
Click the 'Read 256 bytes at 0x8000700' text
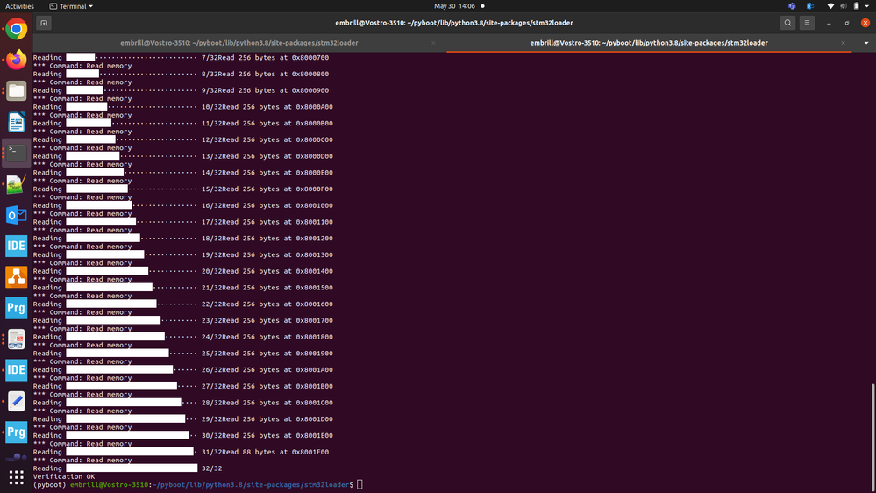(274, 58)
